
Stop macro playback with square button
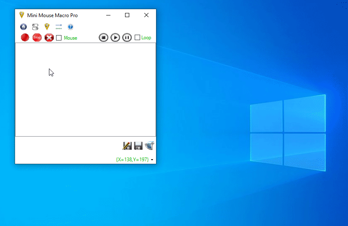click(x=103, y=38)
